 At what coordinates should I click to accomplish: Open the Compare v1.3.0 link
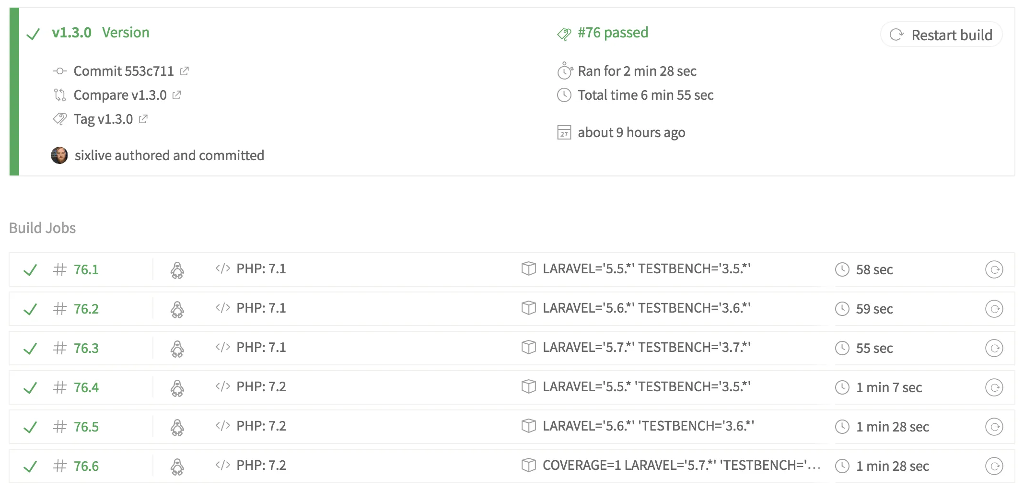[120, 95]
